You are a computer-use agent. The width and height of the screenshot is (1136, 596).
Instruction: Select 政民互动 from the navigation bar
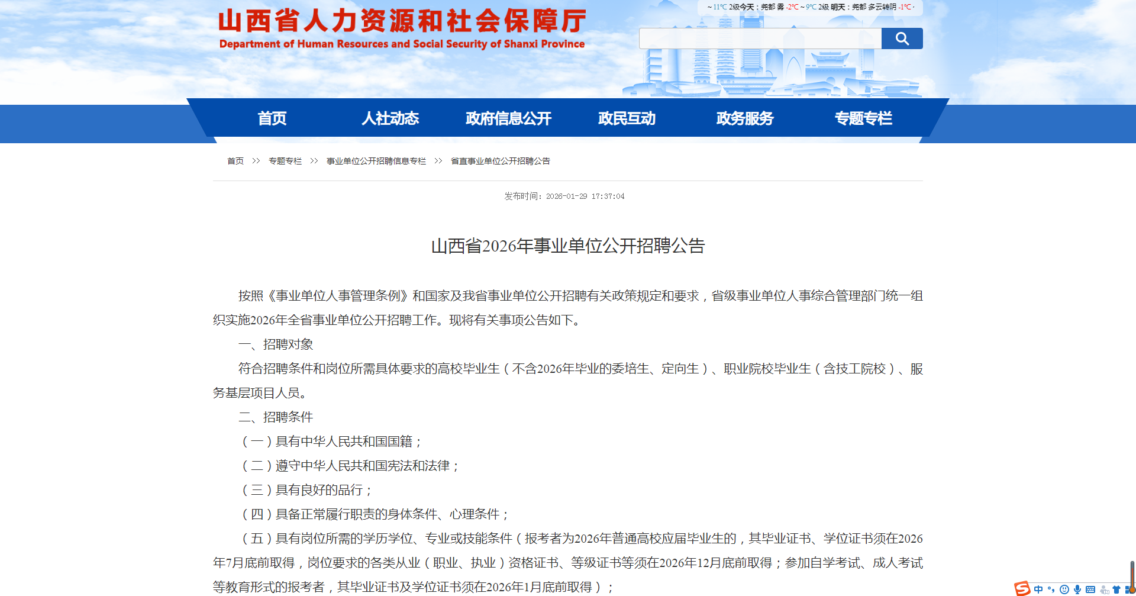click(627, 118)
